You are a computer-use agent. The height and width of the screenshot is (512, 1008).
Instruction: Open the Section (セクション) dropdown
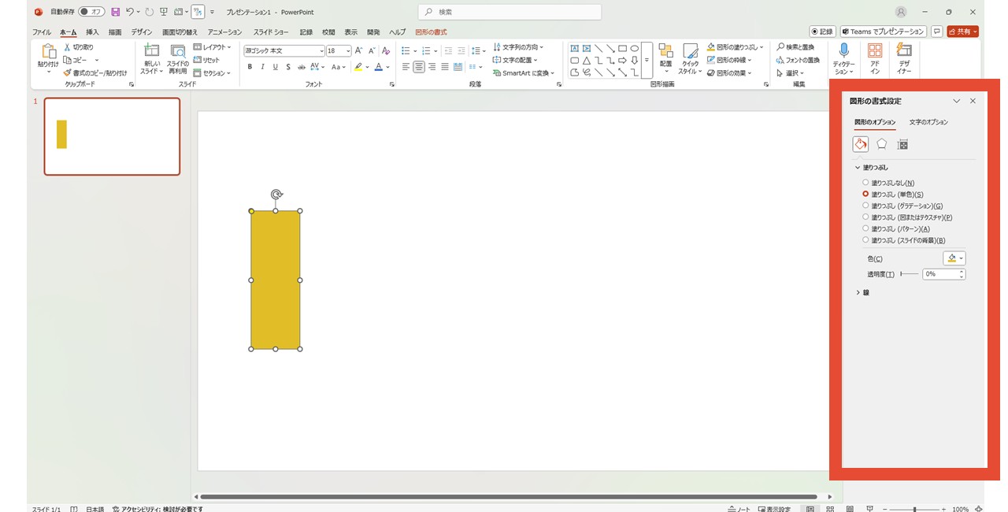coord(212,72)
